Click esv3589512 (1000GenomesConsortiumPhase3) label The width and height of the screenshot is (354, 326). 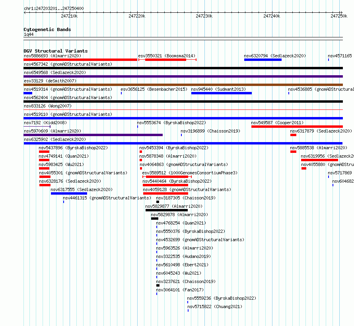pyautogui.click(x=190, y=173)
